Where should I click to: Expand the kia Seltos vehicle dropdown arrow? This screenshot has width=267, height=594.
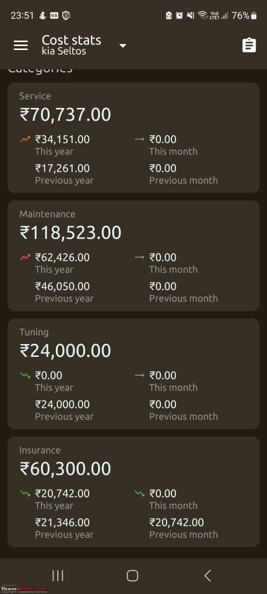pos(123,46)
